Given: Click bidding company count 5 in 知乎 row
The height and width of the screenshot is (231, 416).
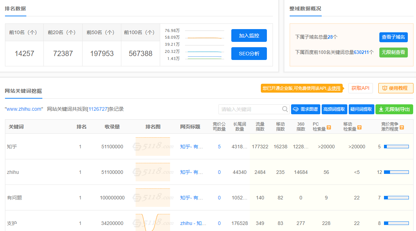Looking at the screenshot, I should (x=219, y=147).
